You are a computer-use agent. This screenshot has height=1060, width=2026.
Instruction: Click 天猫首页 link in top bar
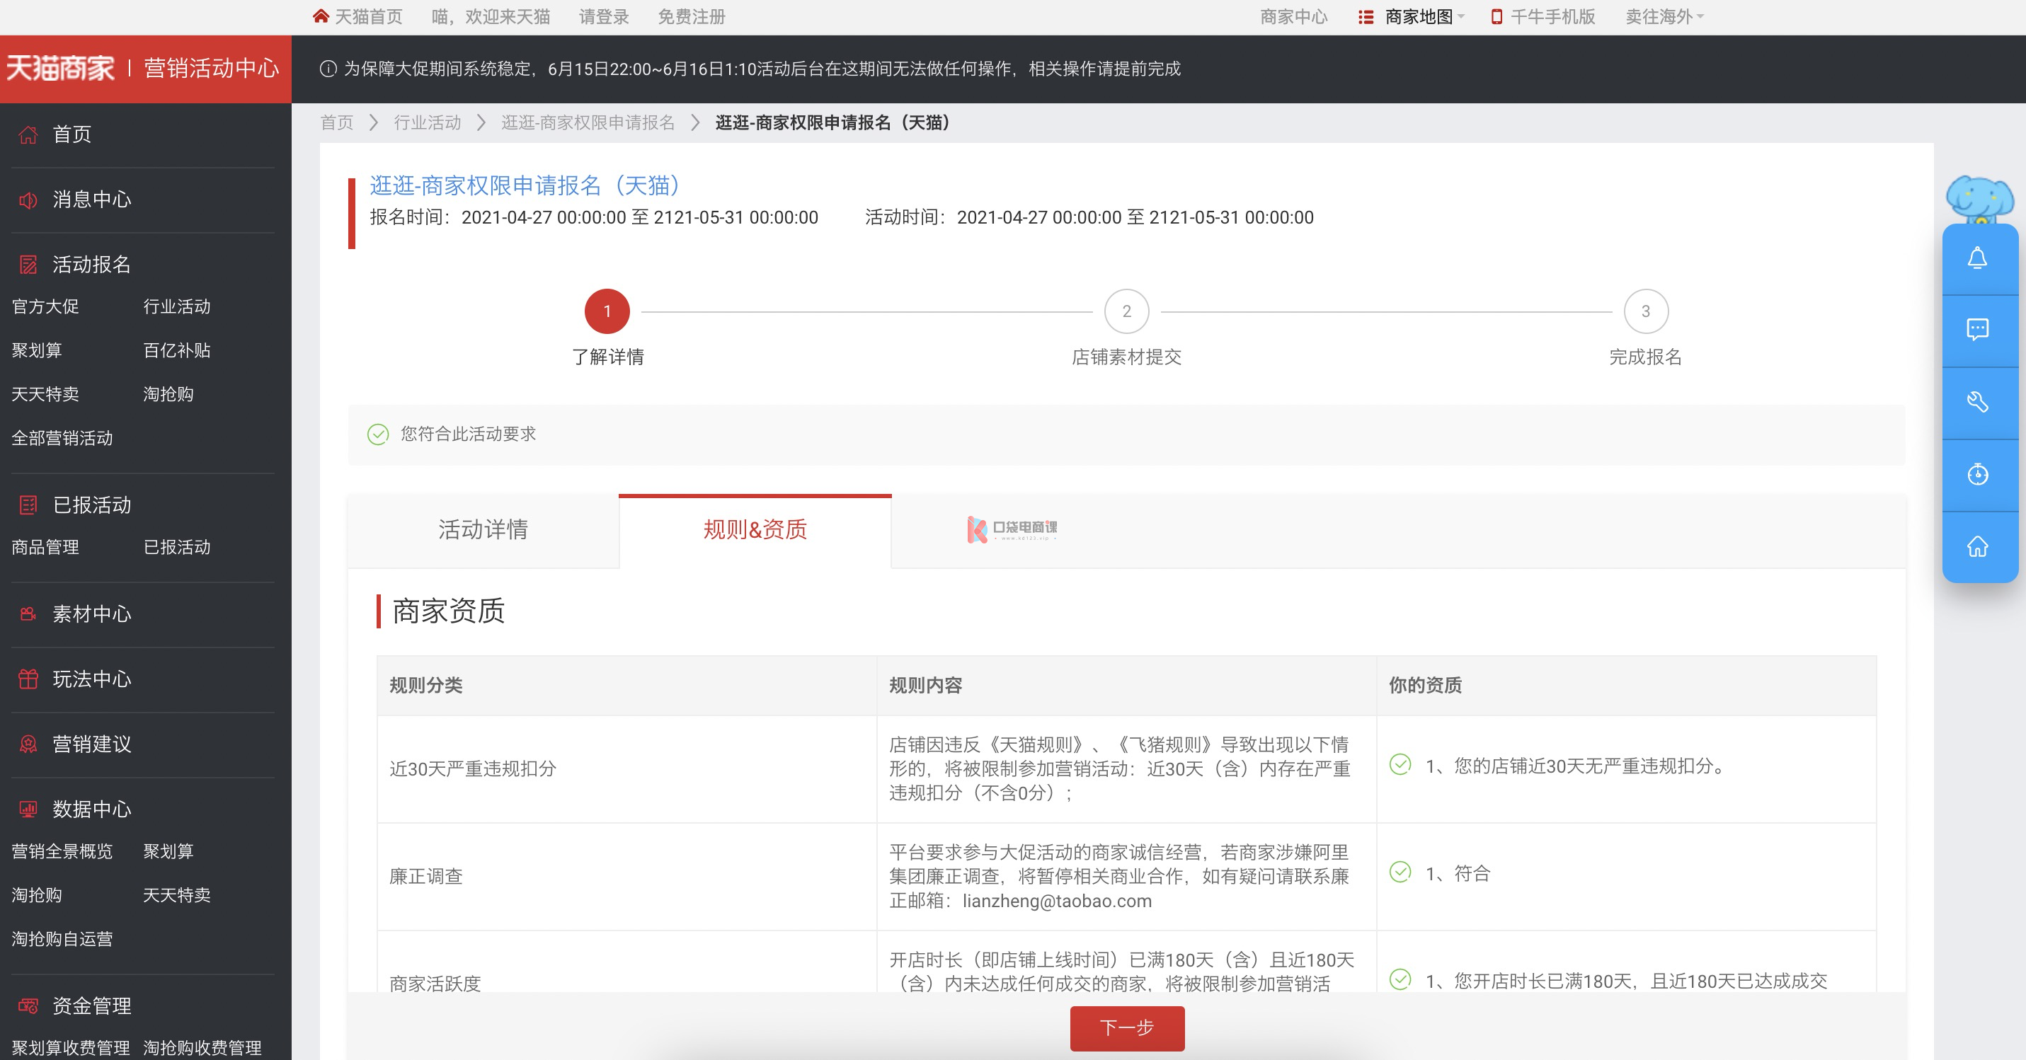point(368,16)
